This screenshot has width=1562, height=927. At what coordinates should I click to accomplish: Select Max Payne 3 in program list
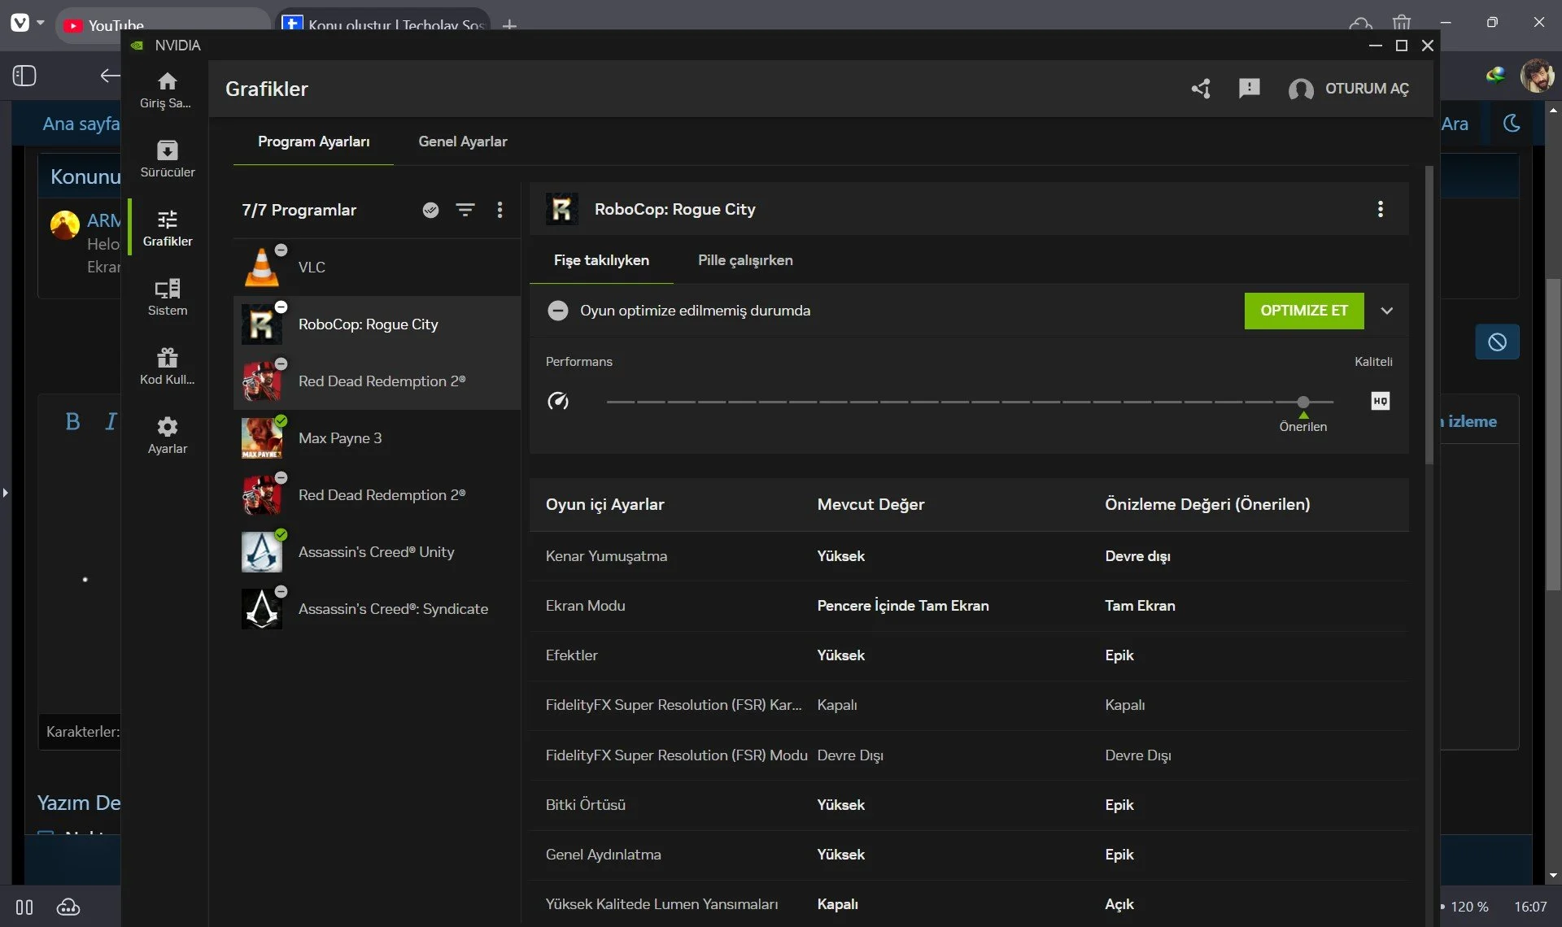[377, 437]
